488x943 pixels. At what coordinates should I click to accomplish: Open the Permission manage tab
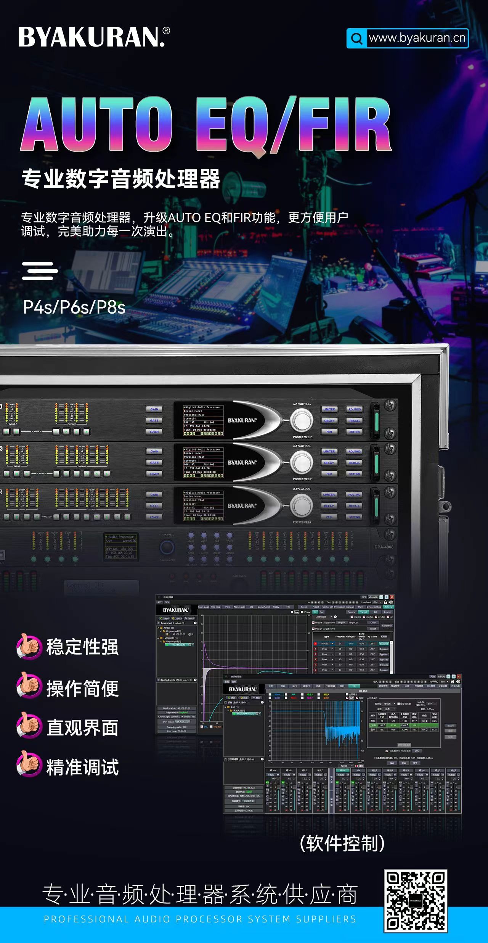point(344,607)
